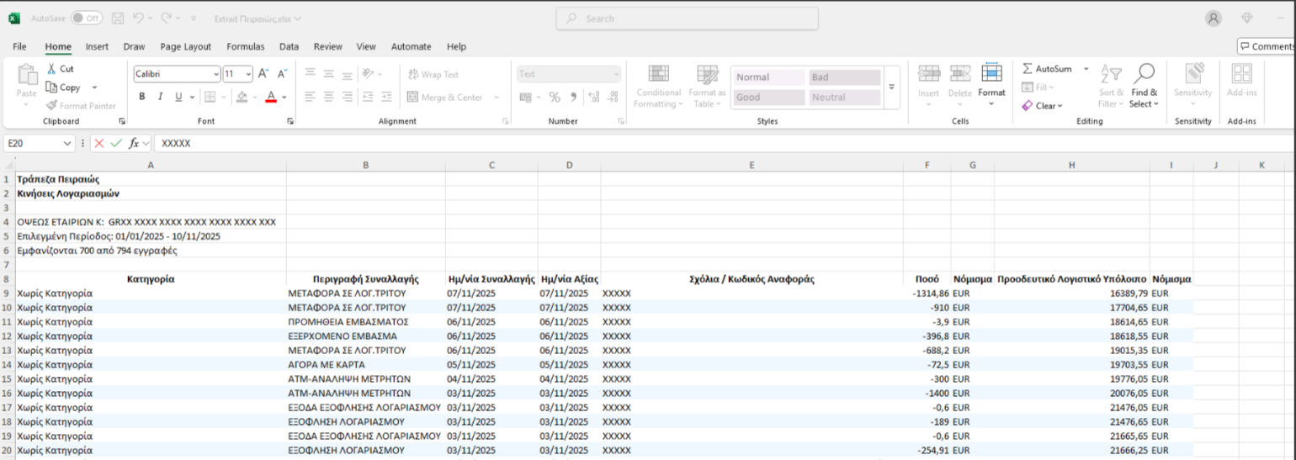Click the Format cells icon
Image resolution: width=1296 pixels, height=460 pixels.
click(x=991, y=74)
